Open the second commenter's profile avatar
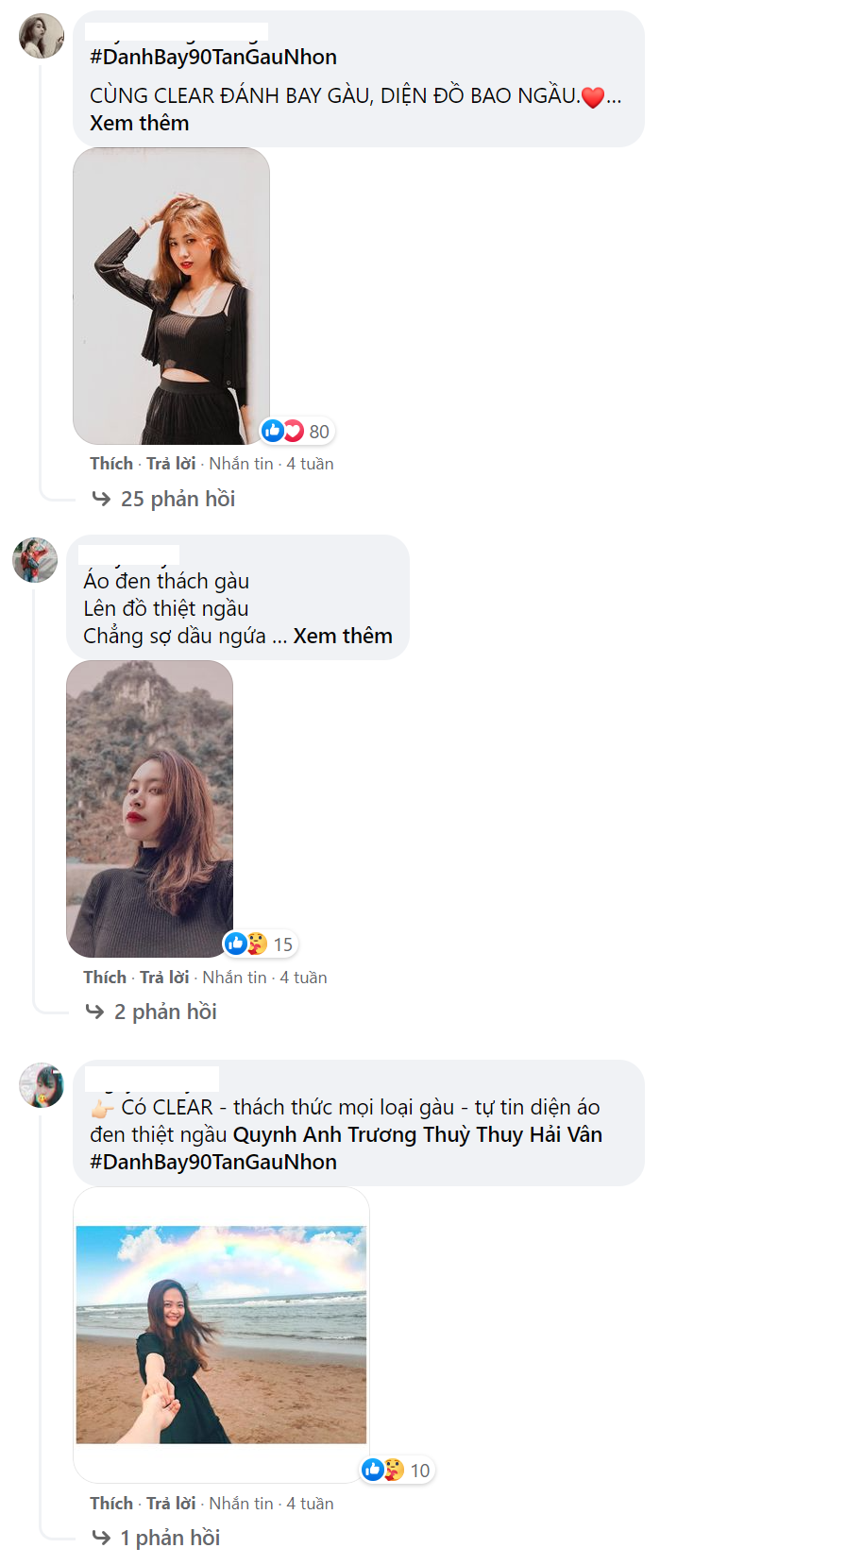Screen dimensions: 863x1565 tap(35, 560)
